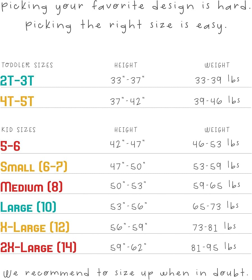Select the 50"-53" height for Medium
This screenshot has height=280, width=252.
(x=128, y=186)
